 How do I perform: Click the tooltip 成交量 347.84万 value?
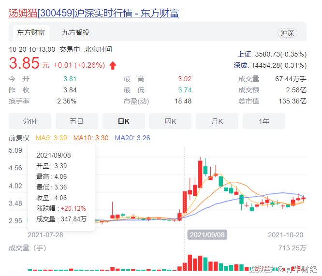[73, 219]
